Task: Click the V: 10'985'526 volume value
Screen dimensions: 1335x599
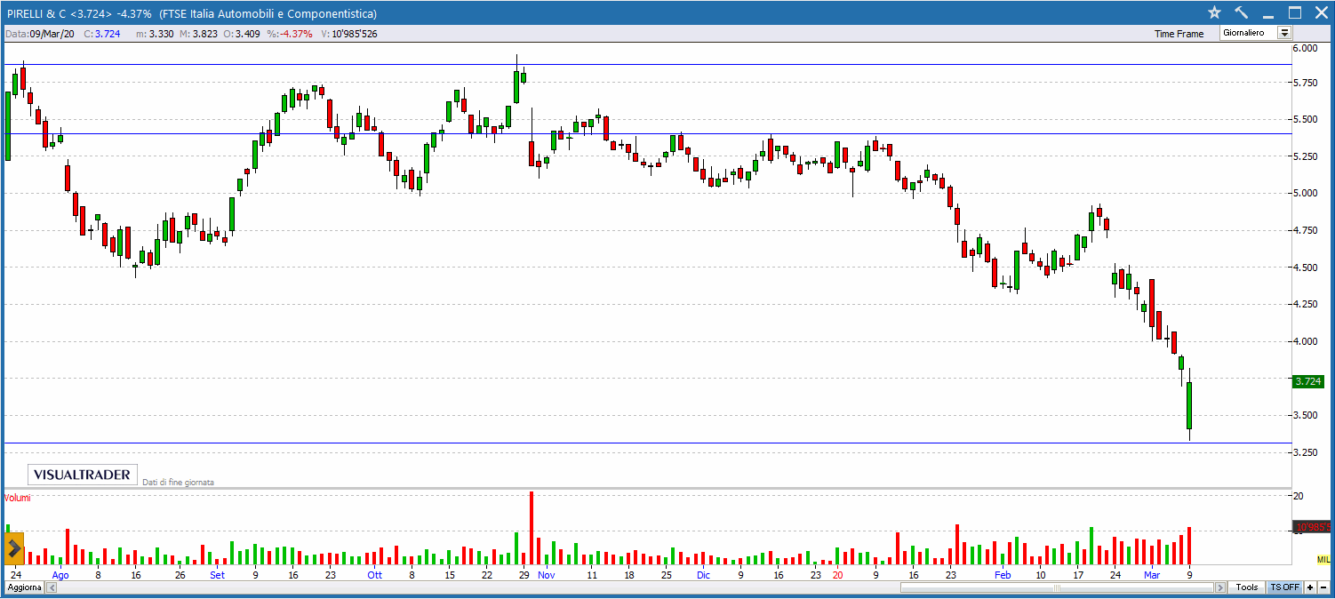Action: click(x=349, y=34)
